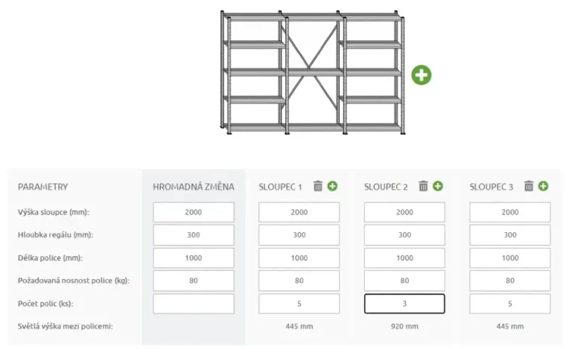572x349 pixels.
Task: Delete Sloupec 2 with trash icon
Action: point(423,186)
